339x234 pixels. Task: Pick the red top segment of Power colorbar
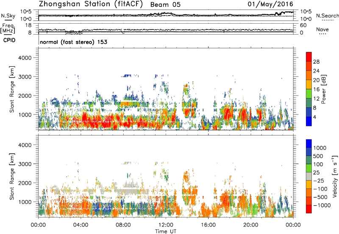click(x=309, y=57)
